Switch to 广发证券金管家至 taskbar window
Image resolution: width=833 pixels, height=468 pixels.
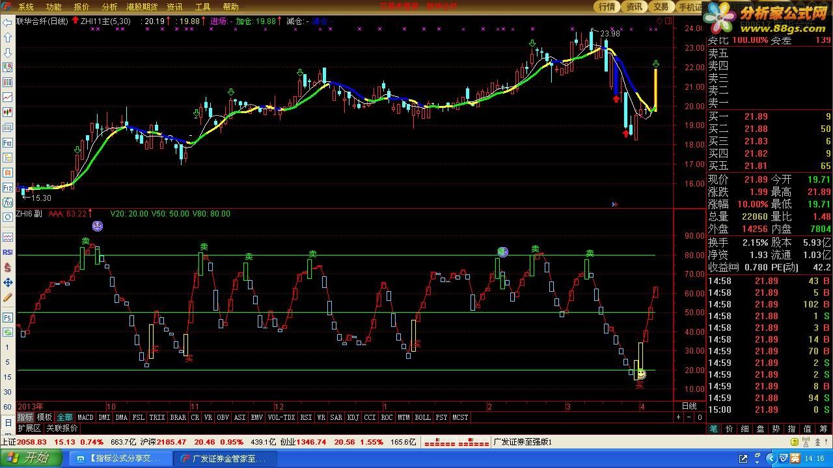click(x=225, y=458)
